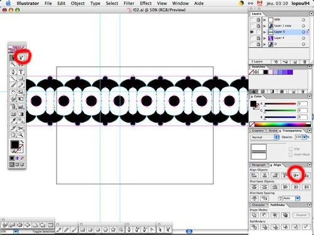Select the Rotate tool
The image size is (314, 235).
coord(13,92)
